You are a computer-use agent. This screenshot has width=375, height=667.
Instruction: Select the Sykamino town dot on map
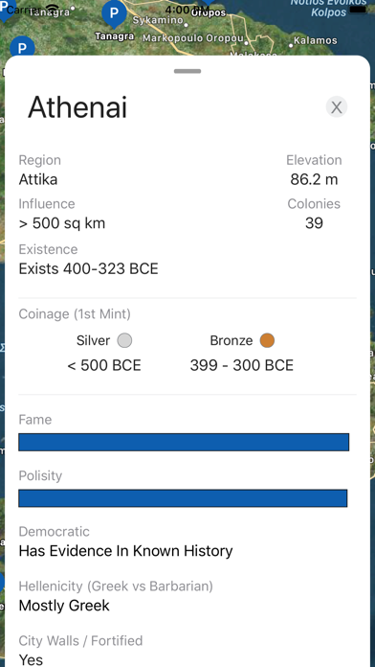(186, 25)
